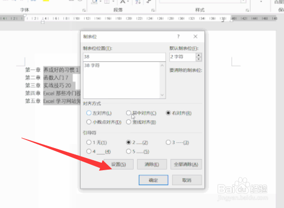
Task: Click the first-line indent marker on ruler
Action: [x=25, y=15]
